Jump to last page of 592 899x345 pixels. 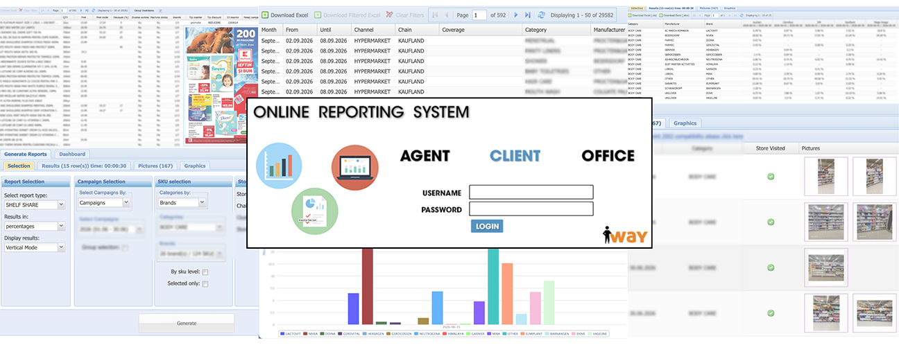click(528, 15)
